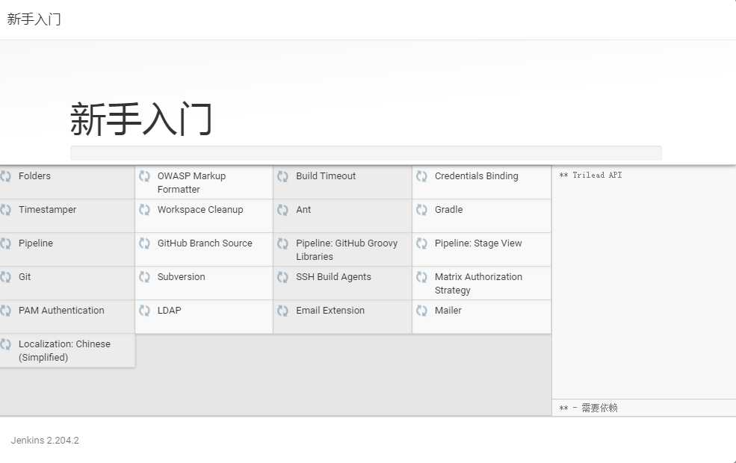Click the icon beside Pipeline: GitHub Groovy Libraries
Image resolution: width=736 pixels, height=463 pixels.
pyautogui.click(x=282, y=243)
